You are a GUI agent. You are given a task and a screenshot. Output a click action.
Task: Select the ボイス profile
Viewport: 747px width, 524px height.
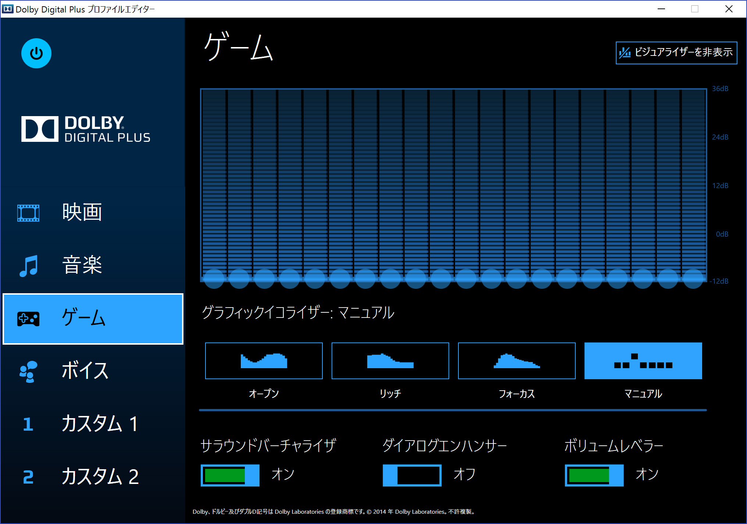pos(93,372)
